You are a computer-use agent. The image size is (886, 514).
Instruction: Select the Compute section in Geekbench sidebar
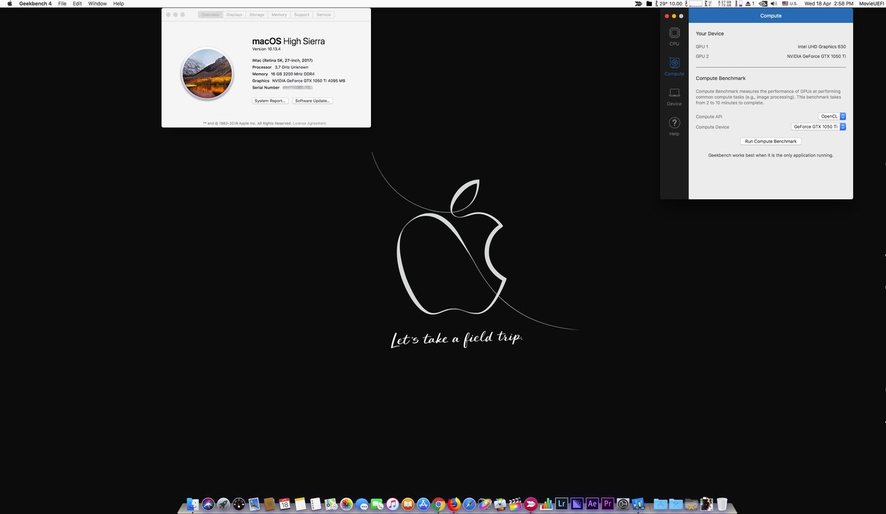[674, 66]
